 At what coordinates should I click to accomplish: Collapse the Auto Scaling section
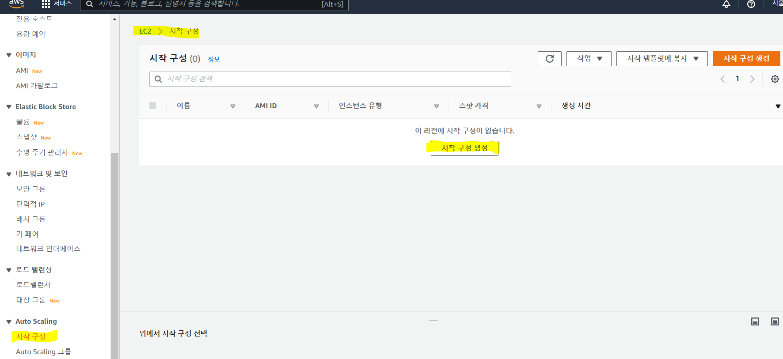[x=8, y=321]
